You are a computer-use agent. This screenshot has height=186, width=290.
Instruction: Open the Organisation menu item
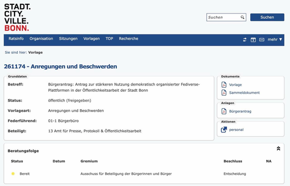pyautogui.click(x=41, y=39)
